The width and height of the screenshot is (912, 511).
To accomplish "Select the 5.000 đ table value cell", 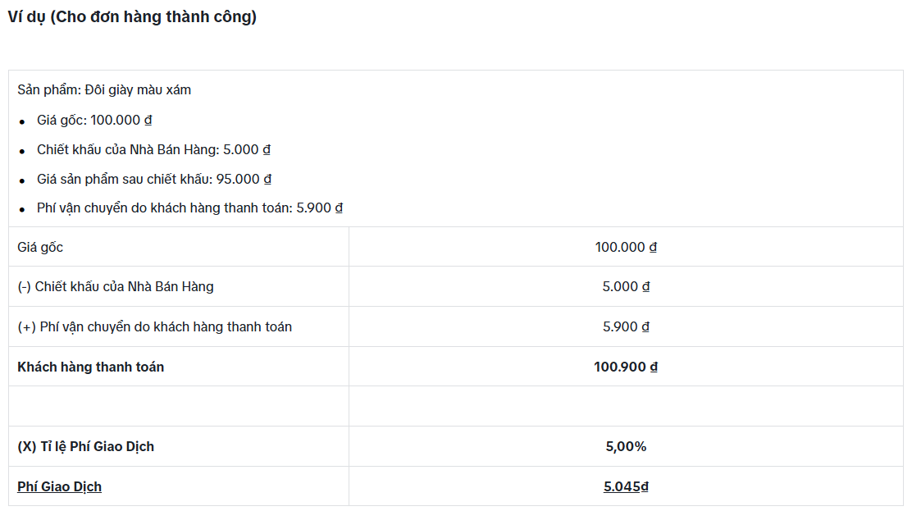I will pyautogui.click(x=626, y=287).
